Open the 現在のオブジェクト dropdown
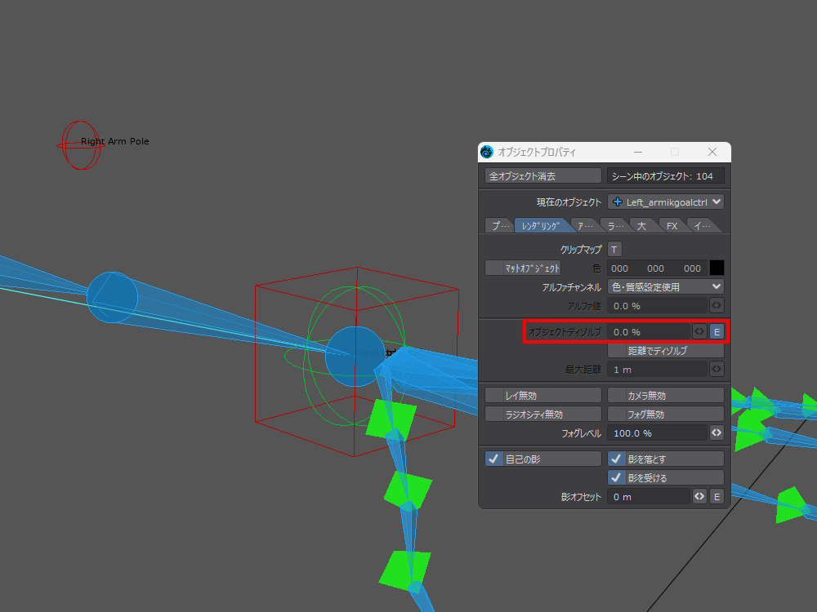 [x=666, y=202]
